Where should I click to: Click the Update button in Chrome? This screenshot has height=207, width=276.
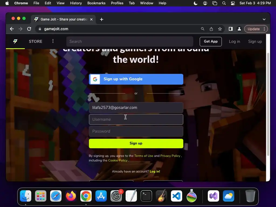pos(254,29)
